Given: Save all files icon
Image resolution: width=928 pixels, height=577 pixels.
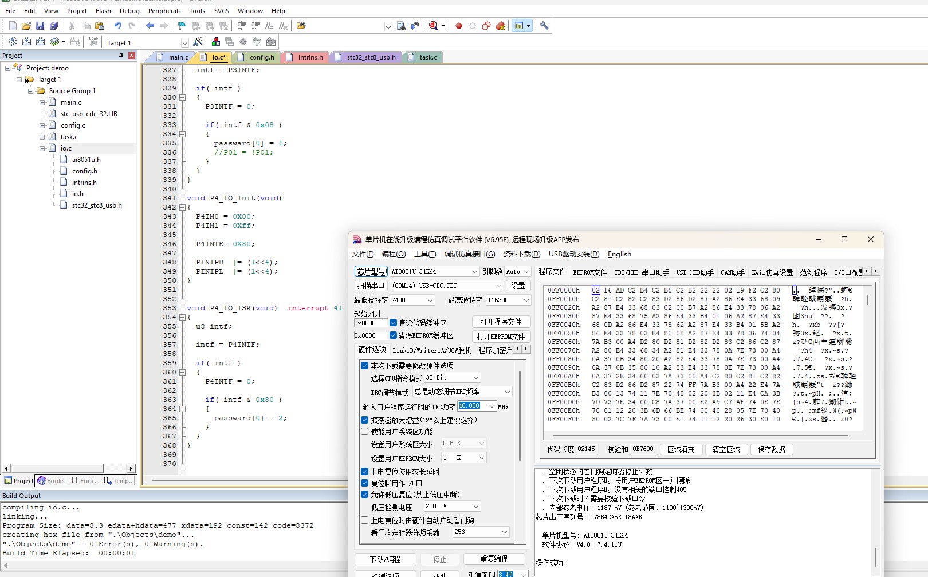Looking at the screenshot, I should tap(54, 26).
